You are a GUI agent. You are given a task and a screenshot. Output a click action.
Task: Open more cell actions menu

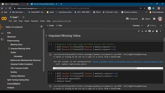pos(160,31)
